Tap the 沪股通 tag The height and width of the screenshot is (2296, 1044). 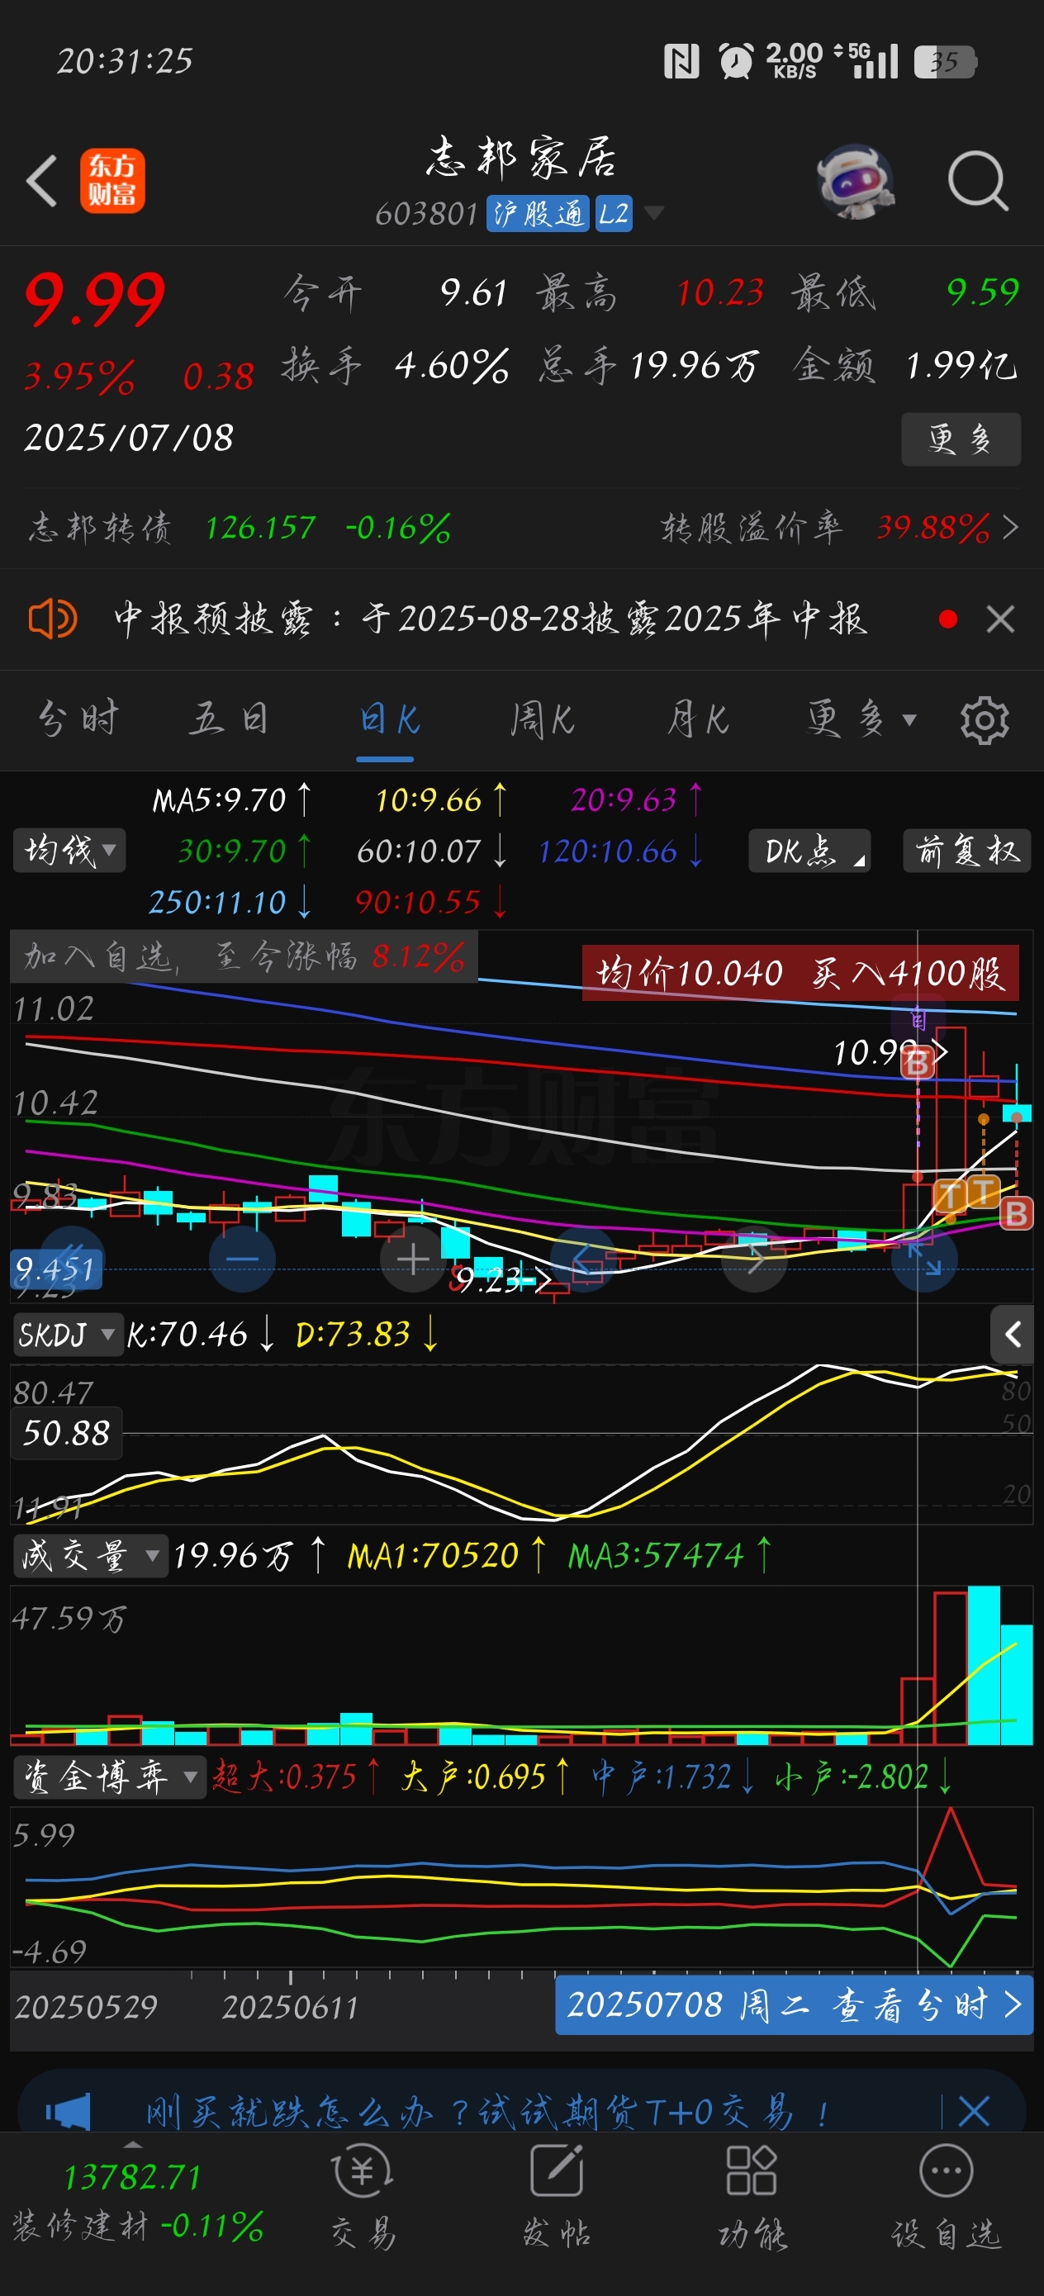[537, 214]
